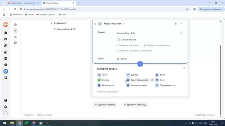
Task: Show help for Текст без вопроса
Action: (152, 80)
